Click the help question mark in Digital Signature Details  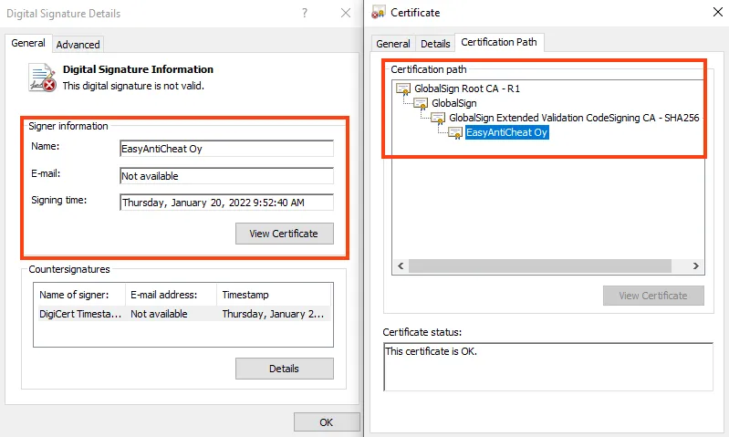click(305, 13)
